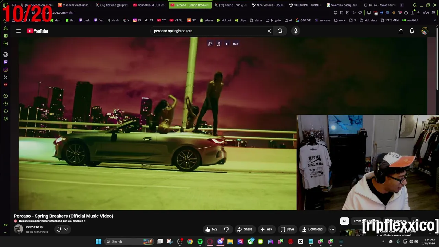The height and width of the screenshot is (247, 439).
Task: Like the video with 623 likes
Action: 211,229
